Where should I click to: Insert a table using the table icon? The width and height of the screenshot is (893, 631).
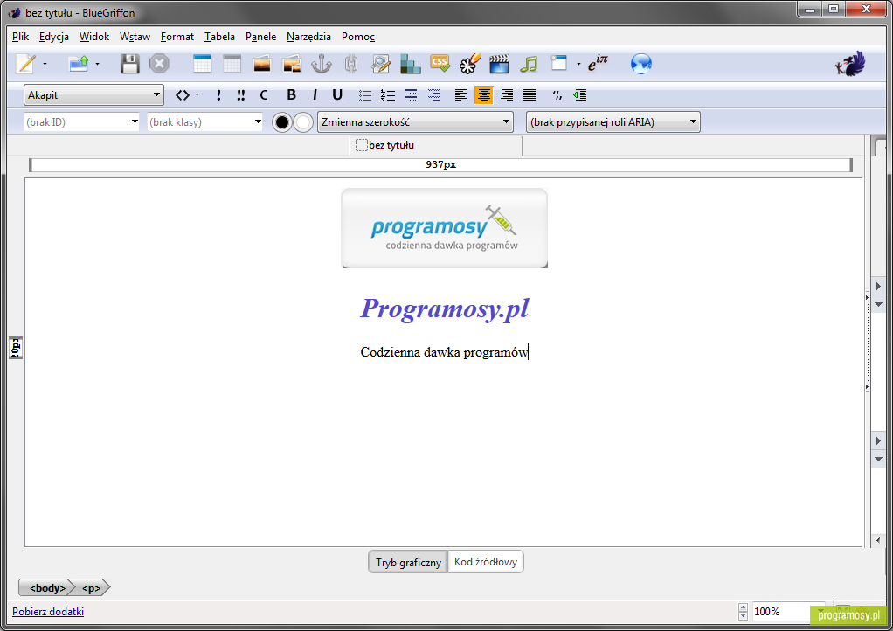point(202,64)
